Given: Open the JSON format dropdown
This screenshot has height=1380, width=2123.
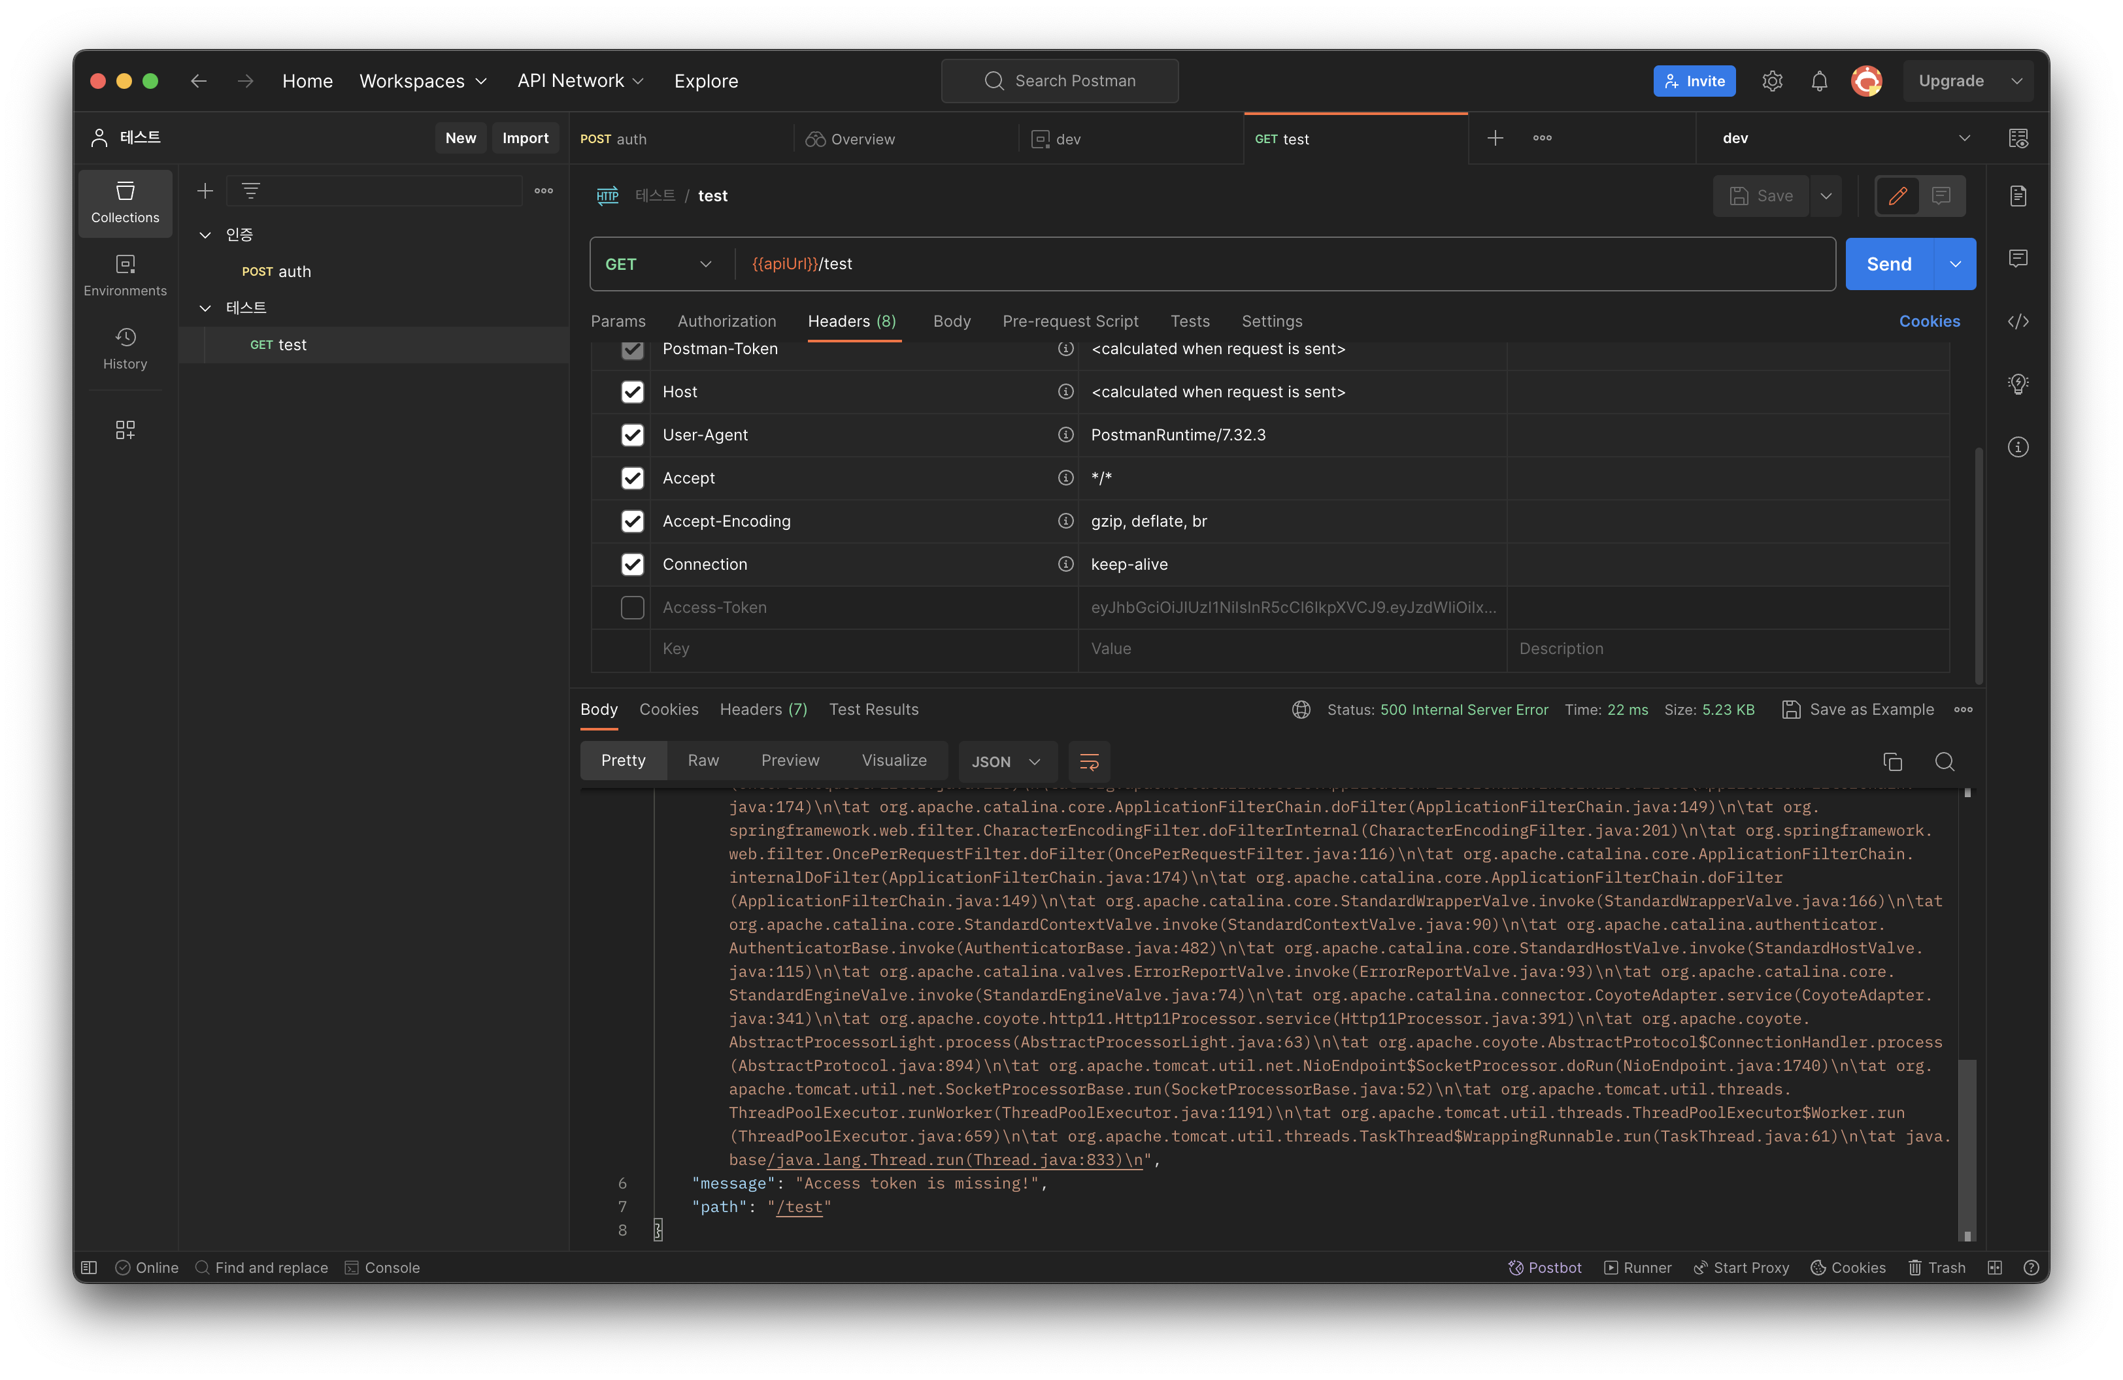Looking at the screenshot, I should click(x=1006, y=761).
